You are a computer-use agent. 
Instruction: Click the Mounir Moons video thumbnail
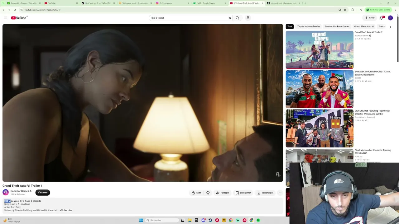(320, 89)
